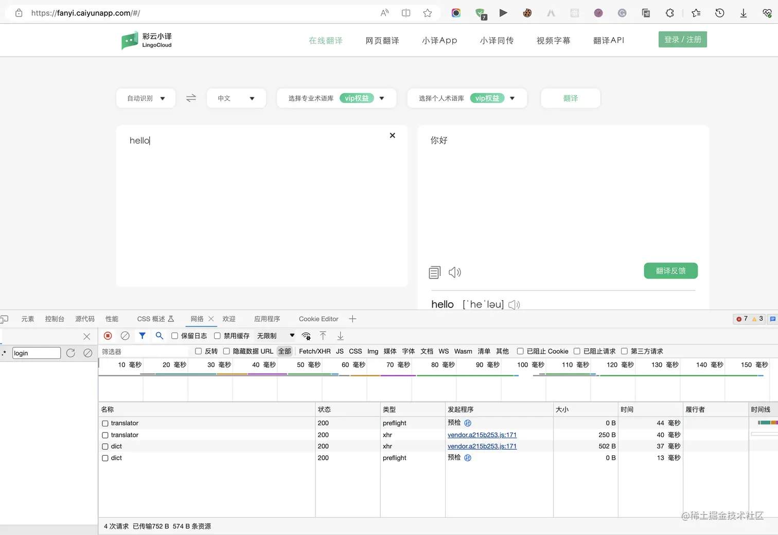
Task: Click the search field containing login
Action: (37, 353)
